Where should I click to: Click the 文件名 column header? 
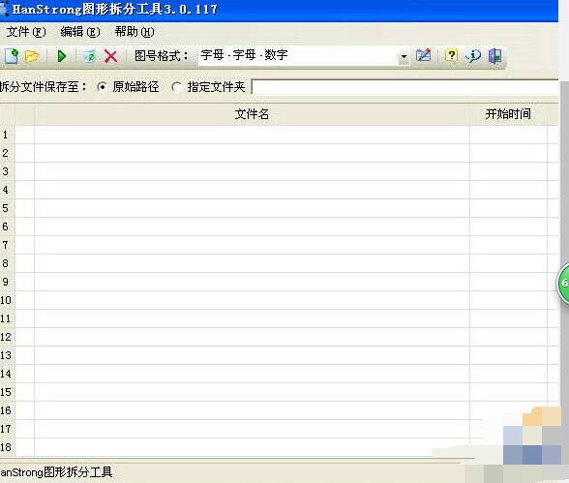pos(252,114)
